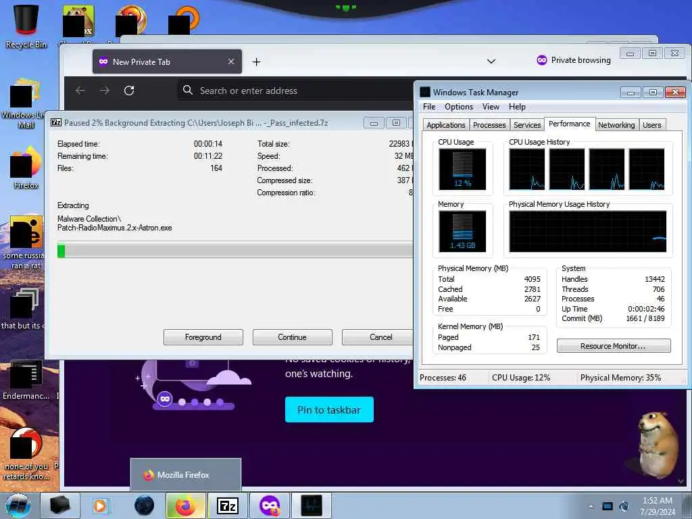Screen dimensions: 692x519
Task: Click the Task Manager taskbar icon
Action: pyautogui.click(x=312, y=505)
